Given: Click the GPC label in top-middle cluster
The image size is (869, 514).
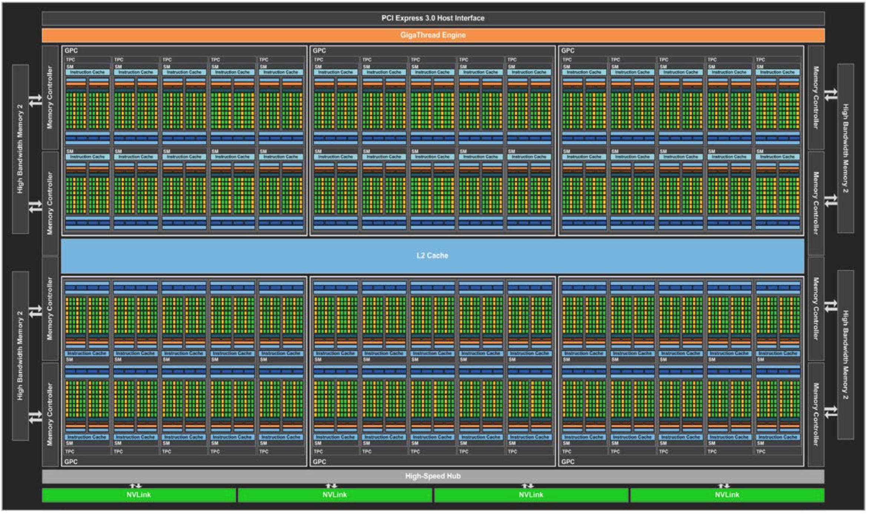Looking at the screenshot, I should click(x=319, y=51).
